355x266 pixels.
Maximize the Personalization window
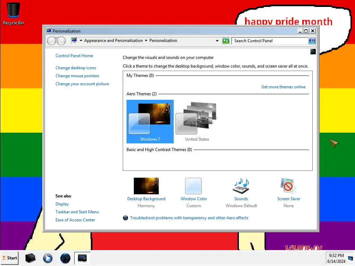[x=306, y=31]
